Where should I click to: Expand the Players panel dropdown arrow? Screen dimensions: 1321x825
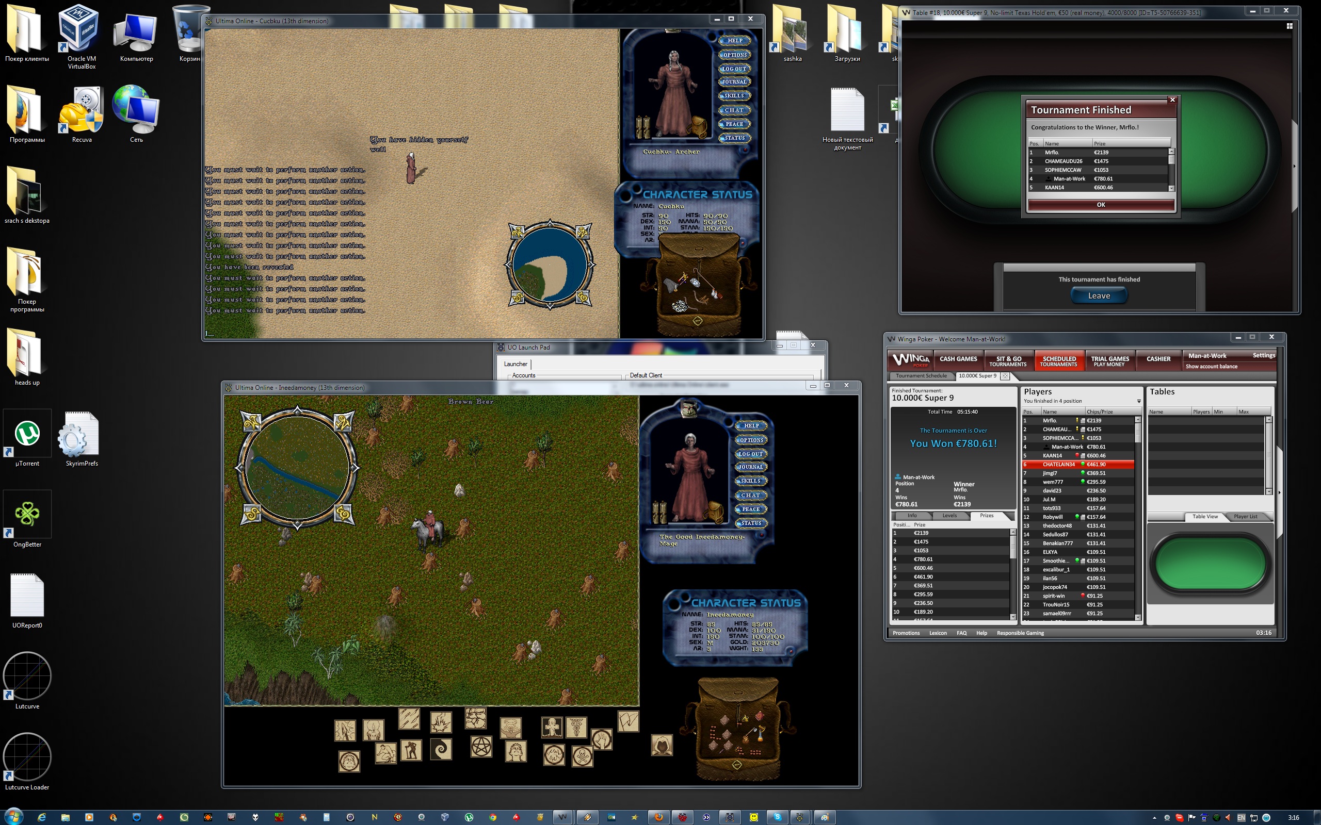[x=1139, y=402]
